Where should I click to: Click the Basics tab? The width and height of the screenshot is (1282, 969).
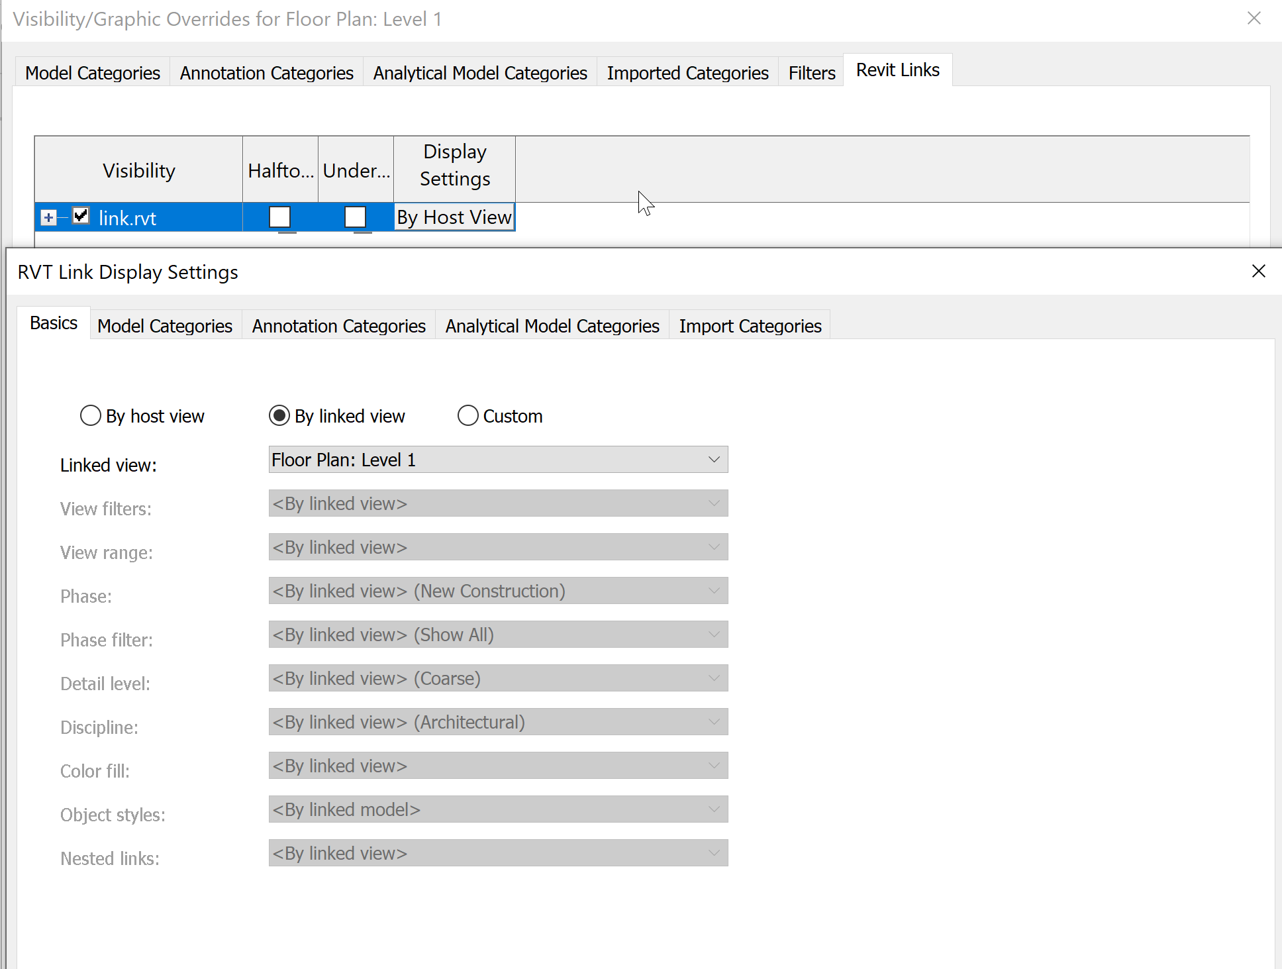[x=54, y=323]
